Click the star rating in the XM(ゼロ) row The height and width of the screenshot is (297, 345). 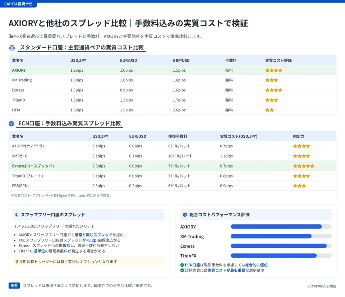pos(302,156)
